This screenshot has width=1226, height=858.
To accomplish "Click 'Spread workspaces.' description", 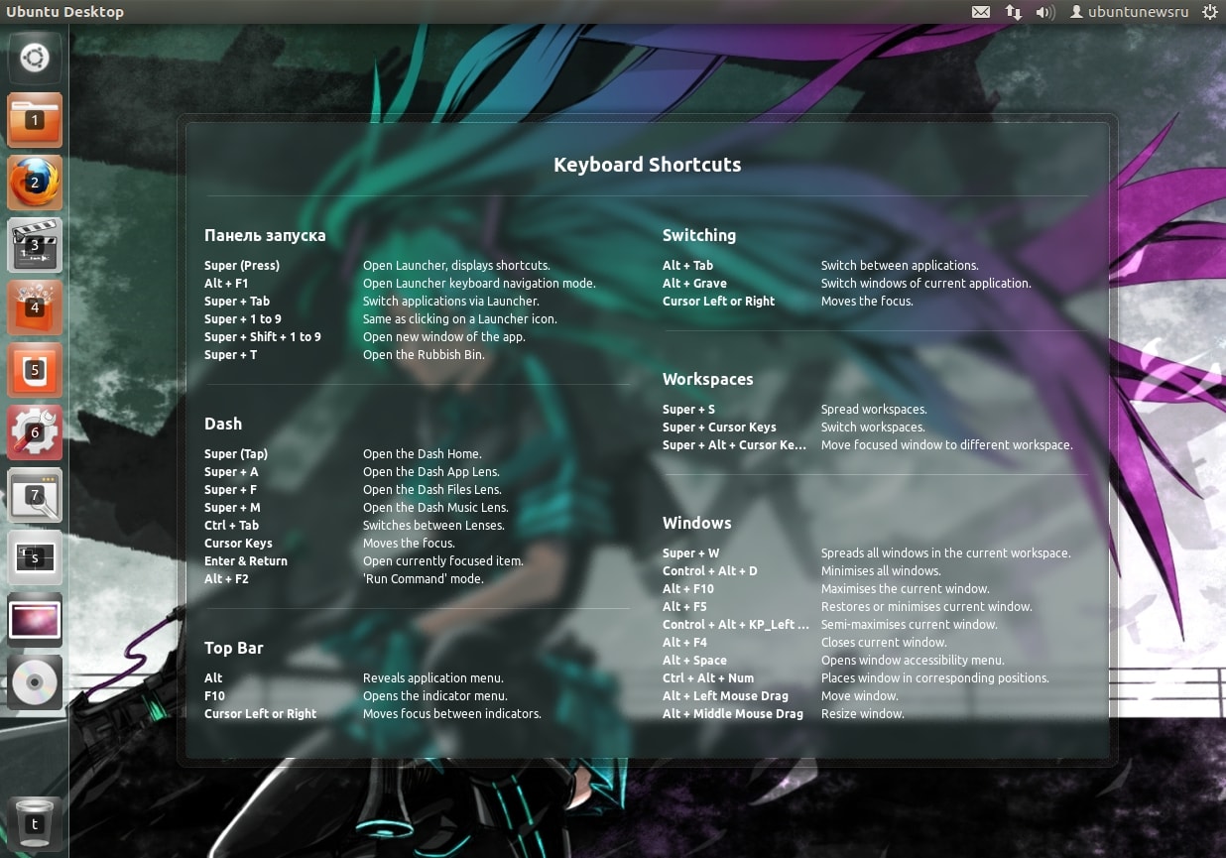I will pyautogui.click(x=874, y=410).
